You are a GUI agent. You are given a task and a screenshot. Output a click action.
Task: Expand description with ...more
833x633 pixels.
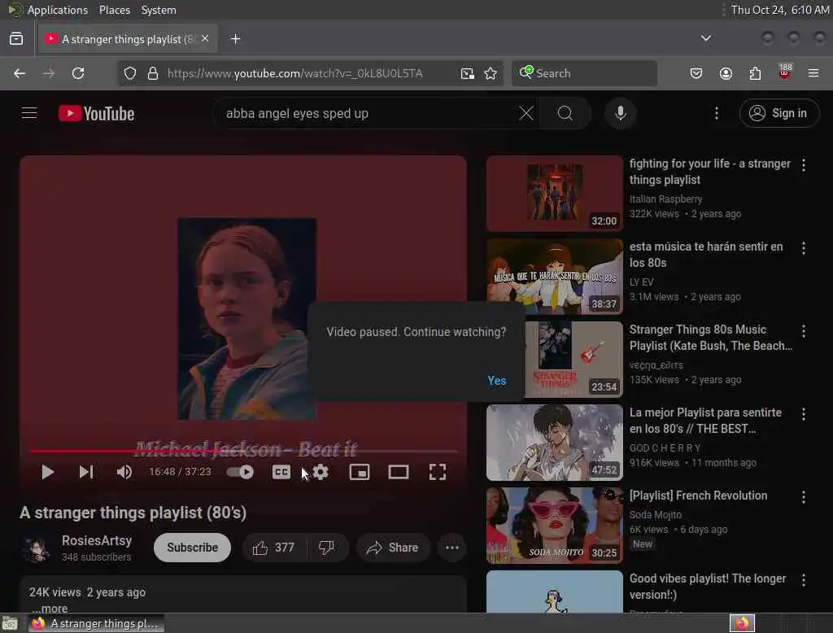50,608
